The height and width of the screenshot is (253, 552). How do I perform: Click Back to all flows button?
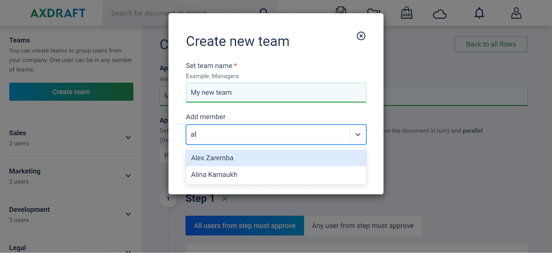pos(491,44)
